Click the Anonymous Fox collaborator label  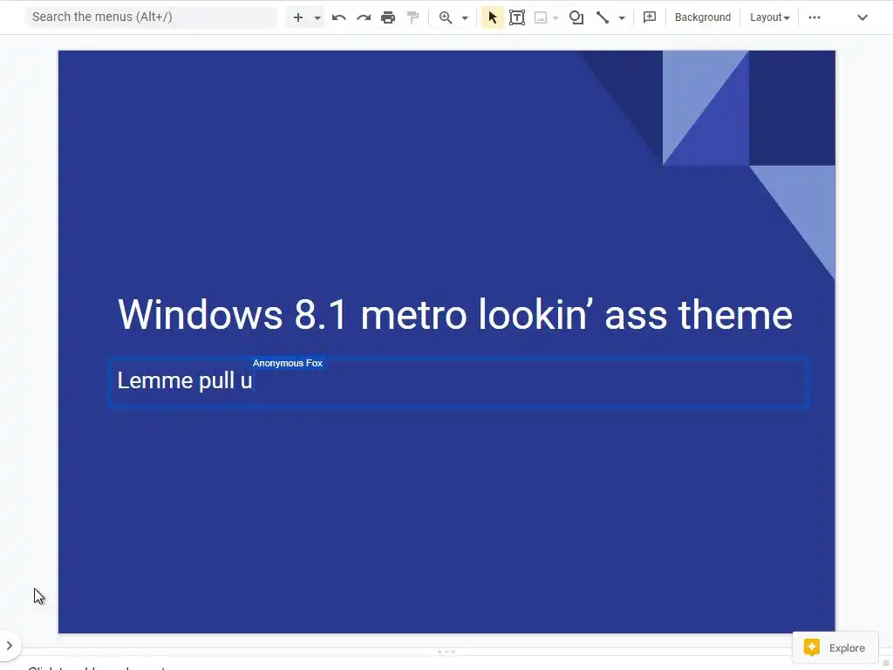(x=288, y=363)
